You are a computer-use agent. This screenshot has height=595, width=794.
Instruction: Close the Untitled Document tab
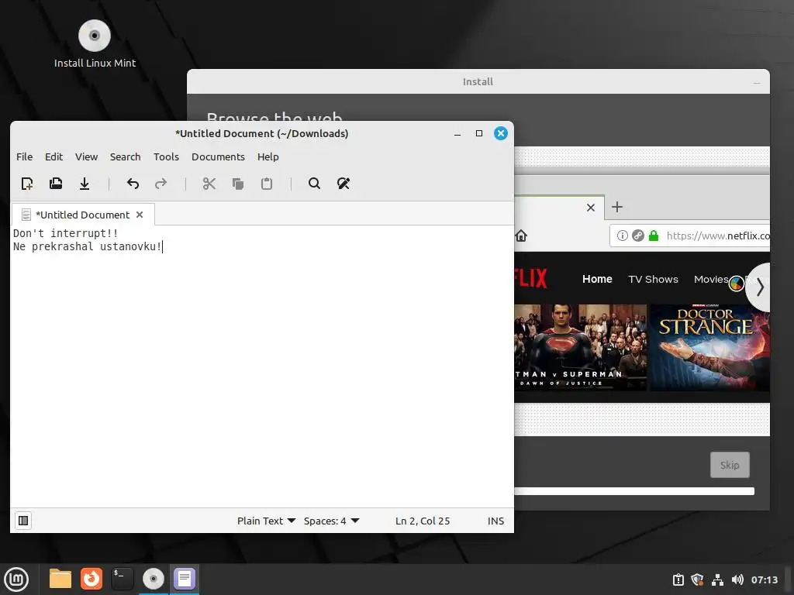click(140, 215)
